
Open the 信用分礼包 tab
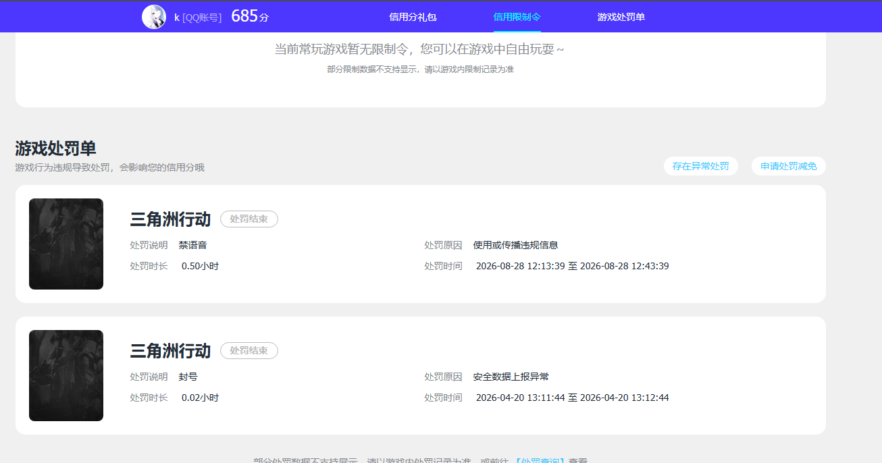(413, 17)
